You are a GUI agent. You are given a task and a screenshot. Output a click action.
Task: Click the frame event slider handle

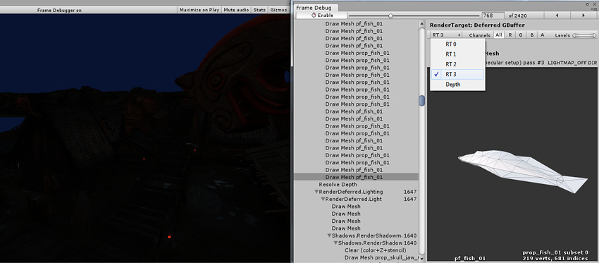click(390, 16)
